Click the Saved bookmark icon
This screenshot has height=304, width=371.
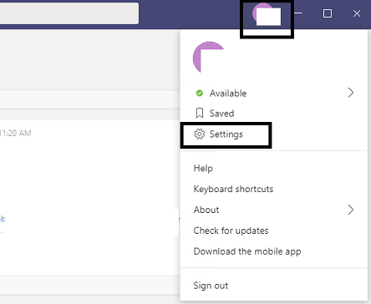[200, 114]
